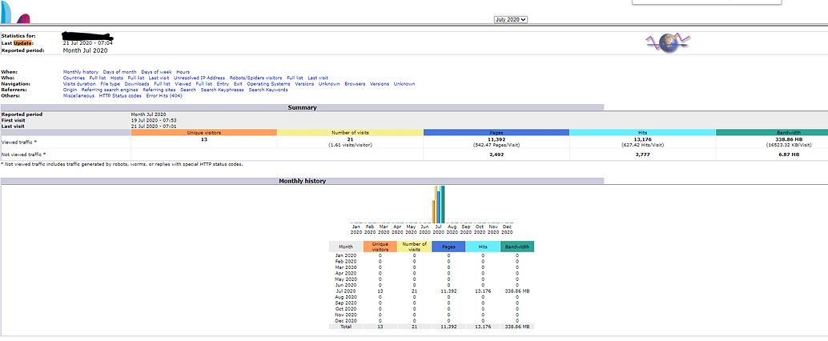Open the Monthly history link
The height and width of the screenshot is (341, 828).
pyautogui.click(x=81, y=72)
